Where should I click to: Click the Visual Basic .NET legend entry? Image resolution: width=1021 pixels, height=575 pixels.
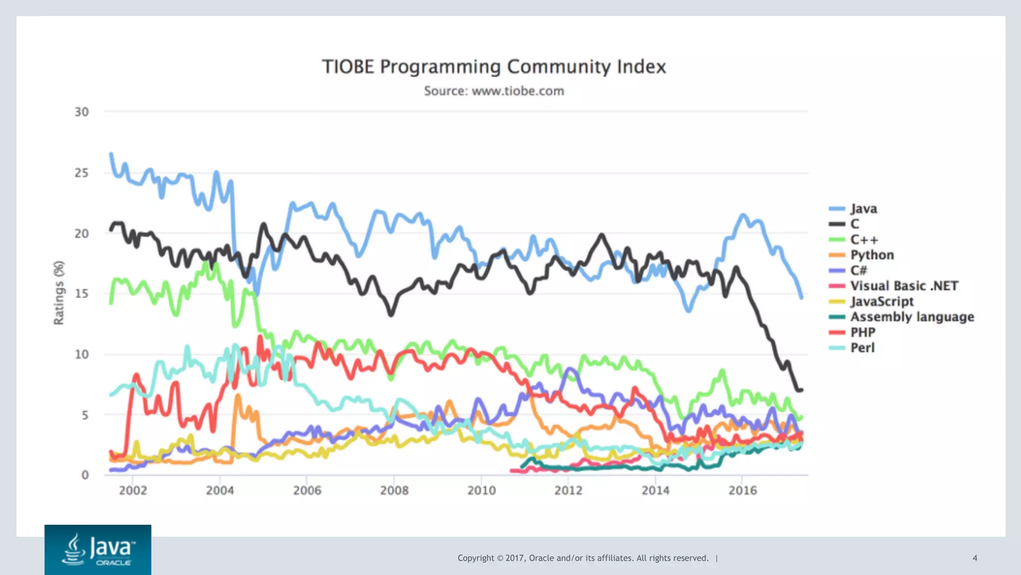coord(904,286)
